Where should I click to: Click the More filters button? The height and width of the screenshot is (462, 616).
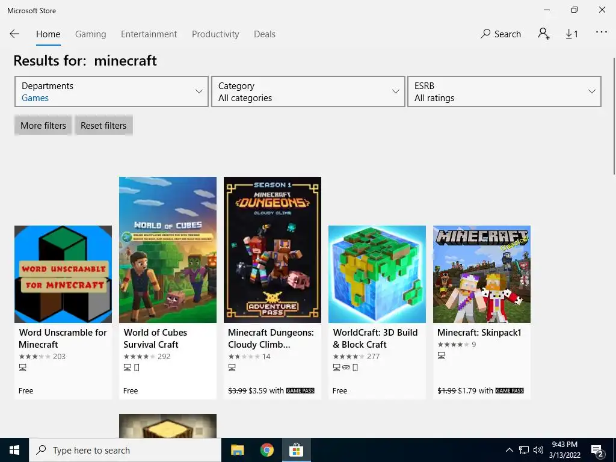[43, 125]
